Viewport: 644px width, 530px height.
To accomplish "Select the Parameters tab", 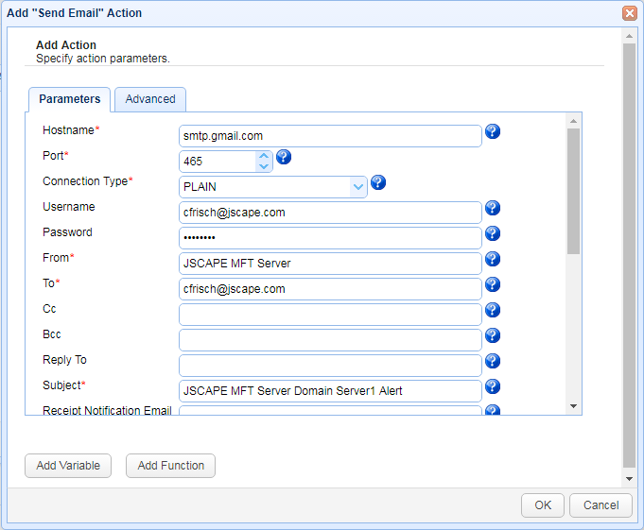I will click(69, 99).
